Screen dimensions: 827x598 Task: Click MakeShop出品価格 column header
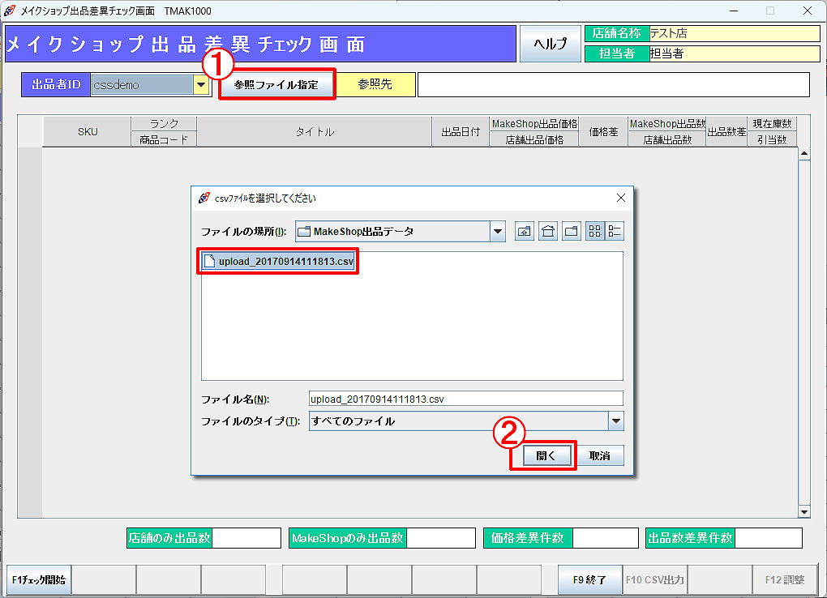tap(534, 124)
